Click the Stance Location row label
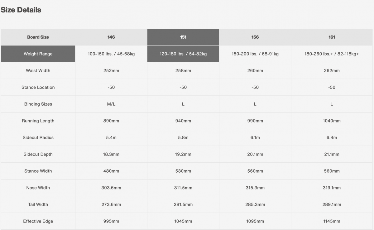Image resolution: width=374 pixels, height=230 pixels. [38, 87]
